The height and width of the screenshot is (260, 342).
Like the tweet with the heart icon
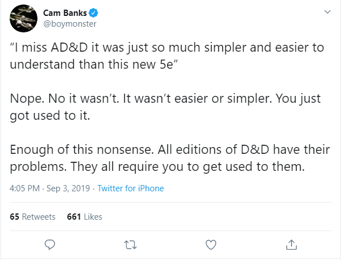click(x=211, y=245)
